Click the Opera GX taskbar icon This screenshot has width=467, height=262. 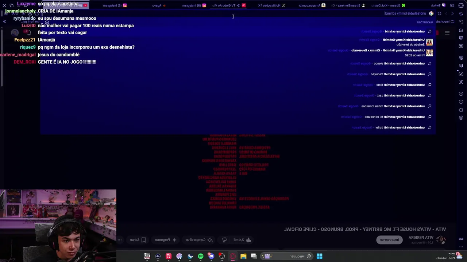[233, 256]
